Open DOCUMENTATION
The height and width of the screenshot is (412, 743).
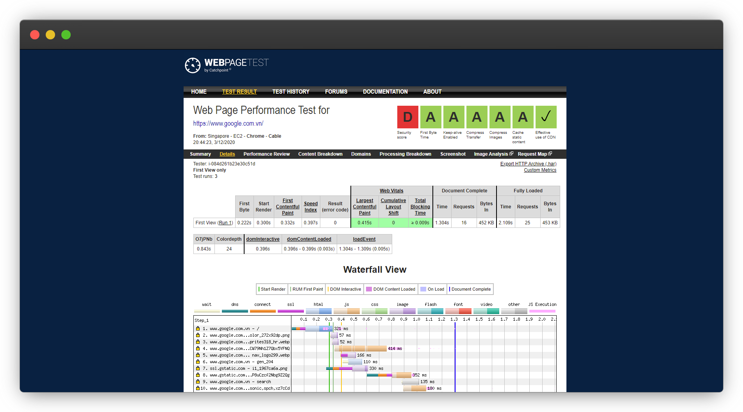coord(385,92)
